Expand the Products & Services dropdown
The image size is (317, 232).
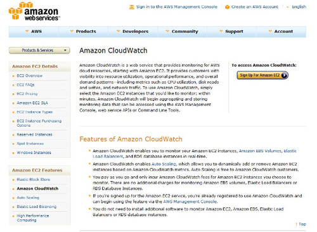pos(39,50)
